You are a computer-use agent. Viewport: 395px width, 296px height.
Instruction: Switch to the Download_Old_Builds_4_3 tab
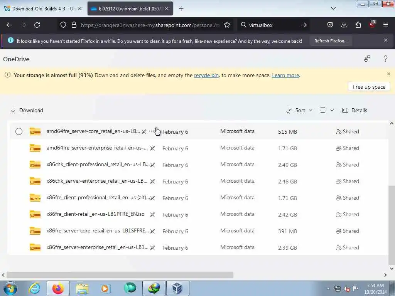(x=43, y=8)
